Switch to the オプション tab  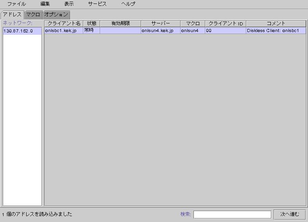56,15
